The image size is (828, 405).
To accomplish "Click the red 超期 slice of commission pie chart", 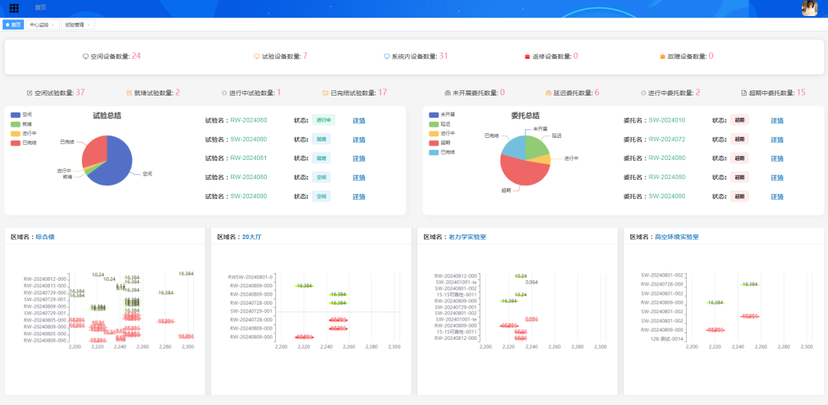I will point(520,172).
